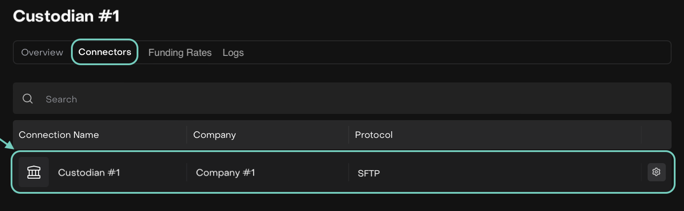Click the Company column header
The height and width of the screenshot is (211, 684).
click(x=214, y=135)
